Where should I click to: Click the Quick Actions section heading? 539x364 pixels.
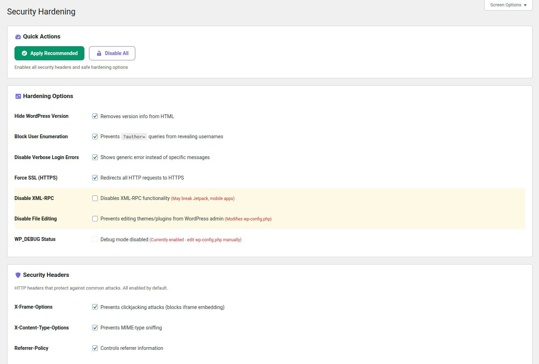click(x=42, y=37)
